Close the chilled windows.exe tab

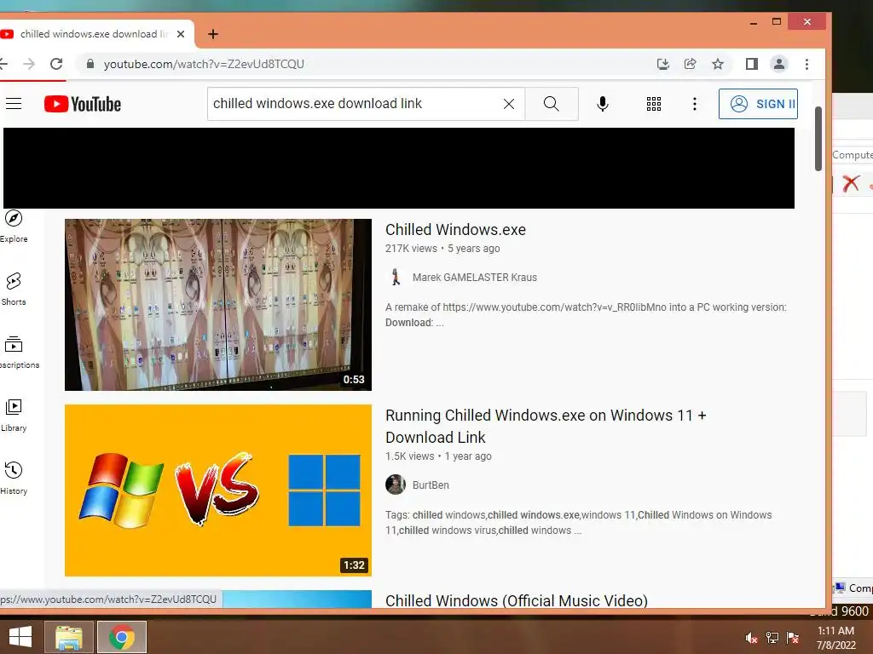(x=181, y=34)
